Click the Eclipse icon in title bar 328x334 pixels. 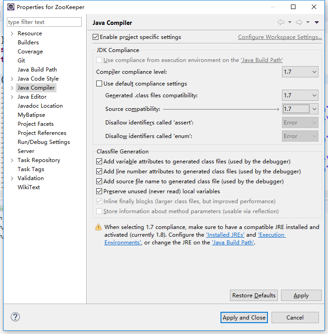[11, 7]
